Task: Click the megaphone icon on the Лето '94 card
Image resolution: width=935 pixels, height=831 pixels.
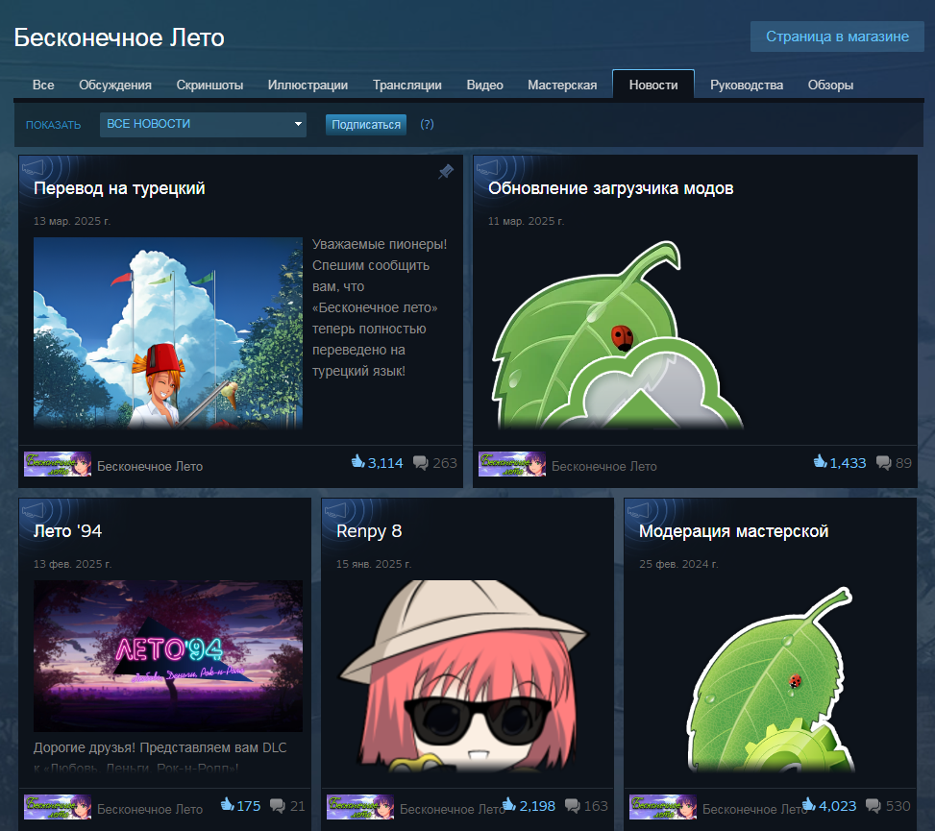Action: (34, 511)
